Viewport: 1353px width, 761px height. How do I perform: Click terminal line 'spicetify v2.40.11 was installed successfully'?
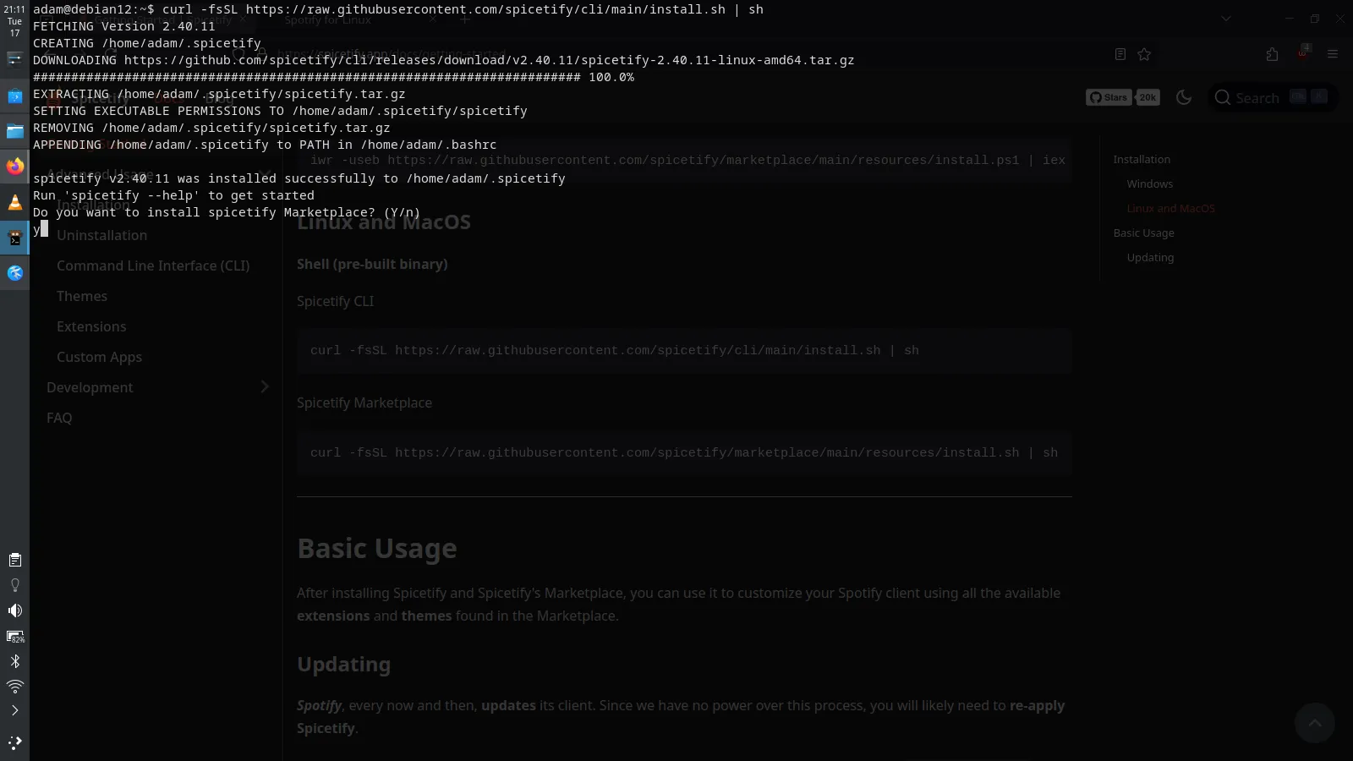click(x=299, y=178)
